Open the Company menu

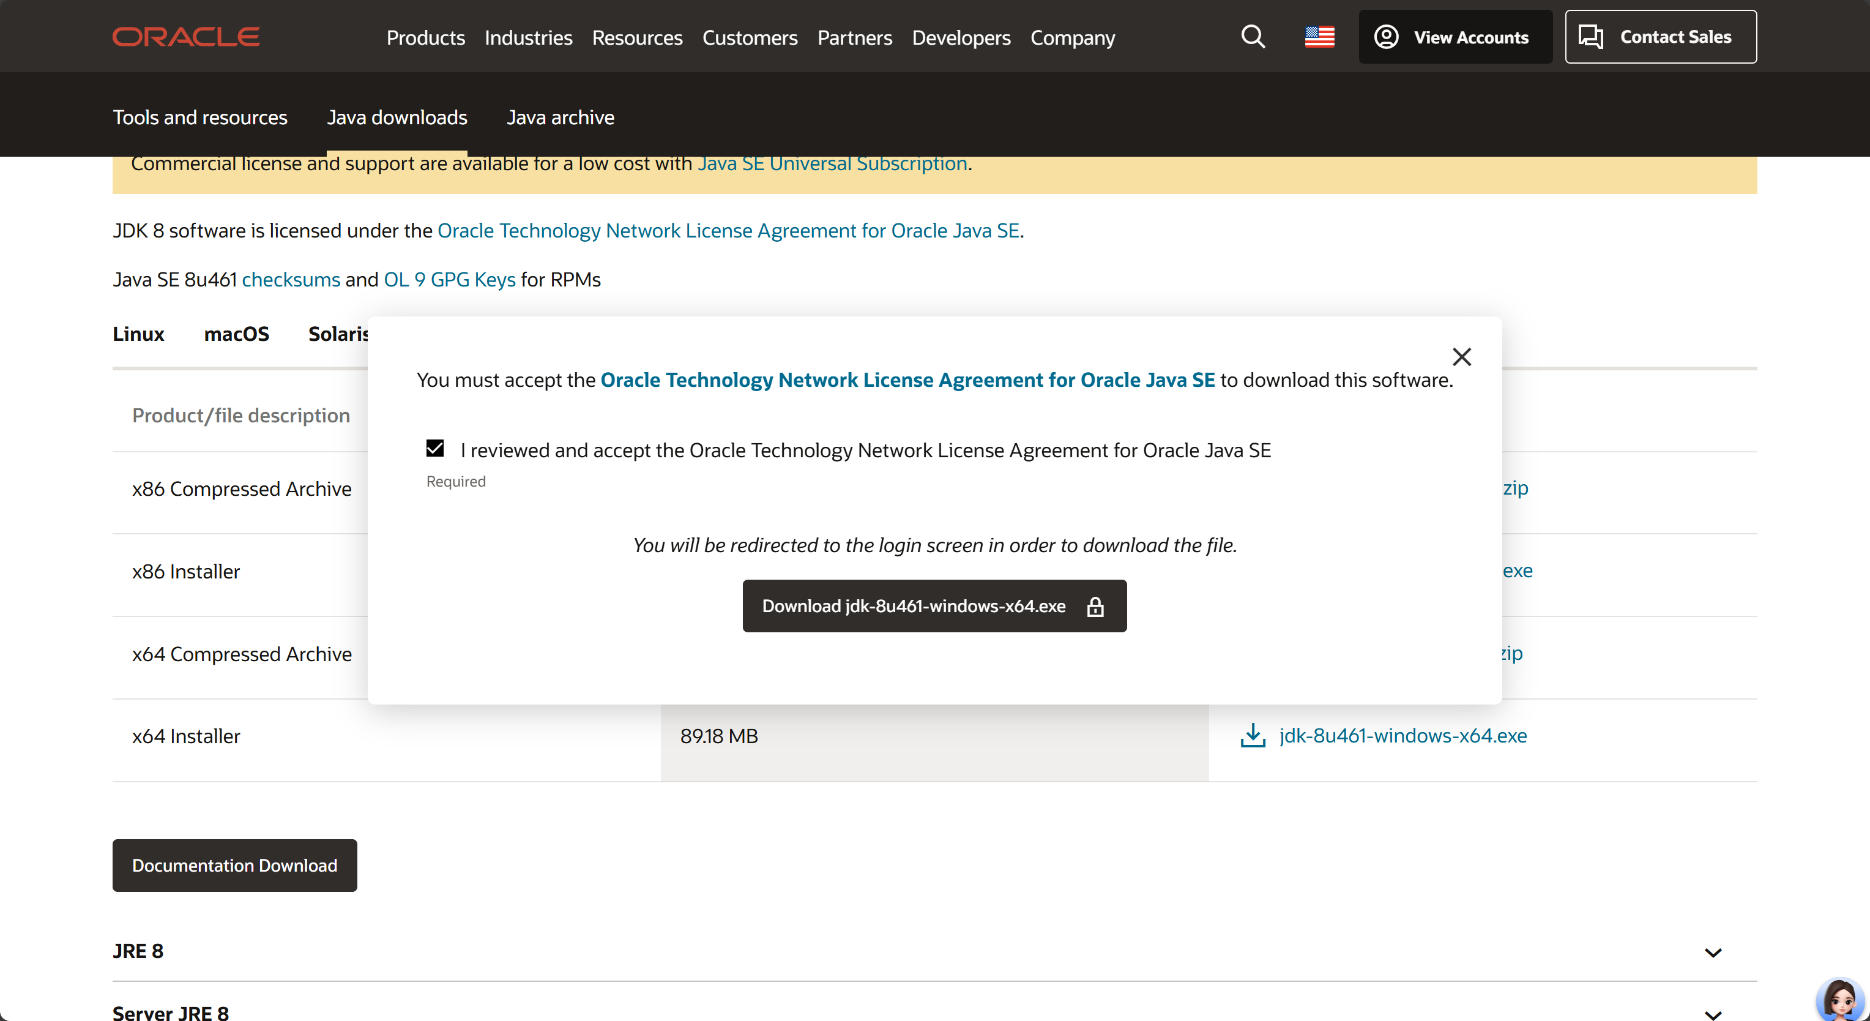(x=1072, y=37)
